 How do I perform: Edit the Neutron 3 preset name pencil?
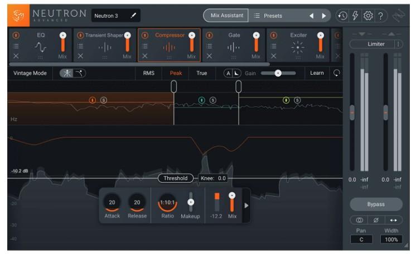pos(133,16)
